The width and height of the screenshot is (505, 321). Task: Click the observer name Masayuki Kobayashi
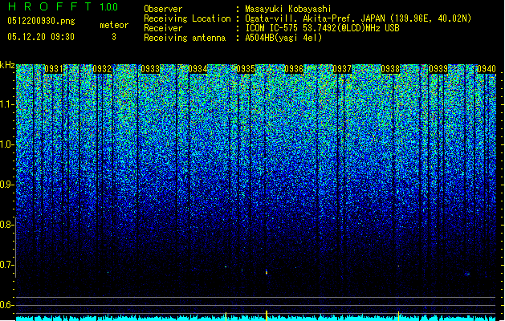point(287,9)
